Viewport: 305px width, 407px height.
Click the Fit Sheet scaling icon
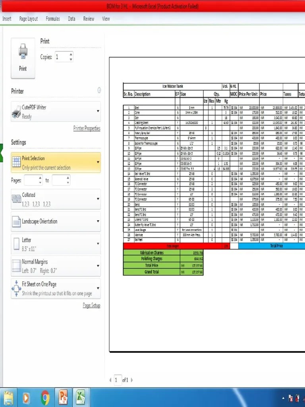coord(16,289)
